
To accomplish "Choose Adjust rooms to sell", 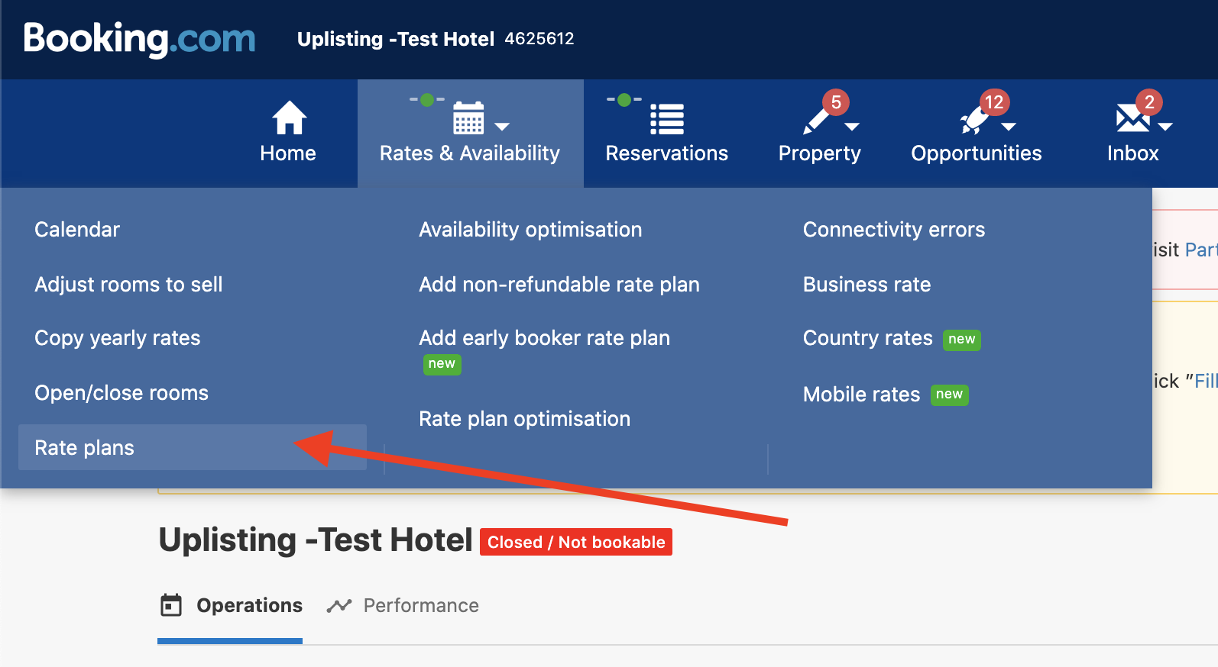I will (x=128, y=285).
